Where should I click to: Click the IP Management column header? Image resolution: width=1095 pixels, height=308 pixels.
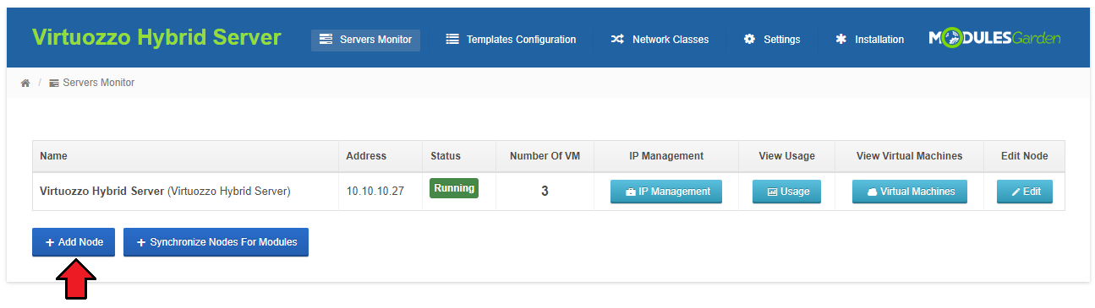coord(666,156)
